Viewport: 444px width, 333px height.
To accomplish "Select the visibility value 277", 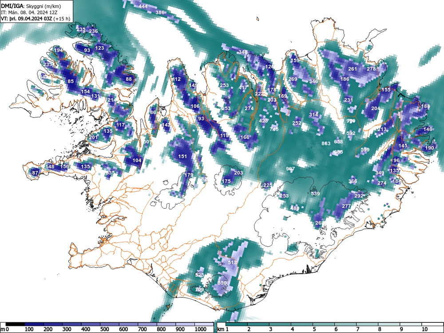I will (x=346, y=206).
